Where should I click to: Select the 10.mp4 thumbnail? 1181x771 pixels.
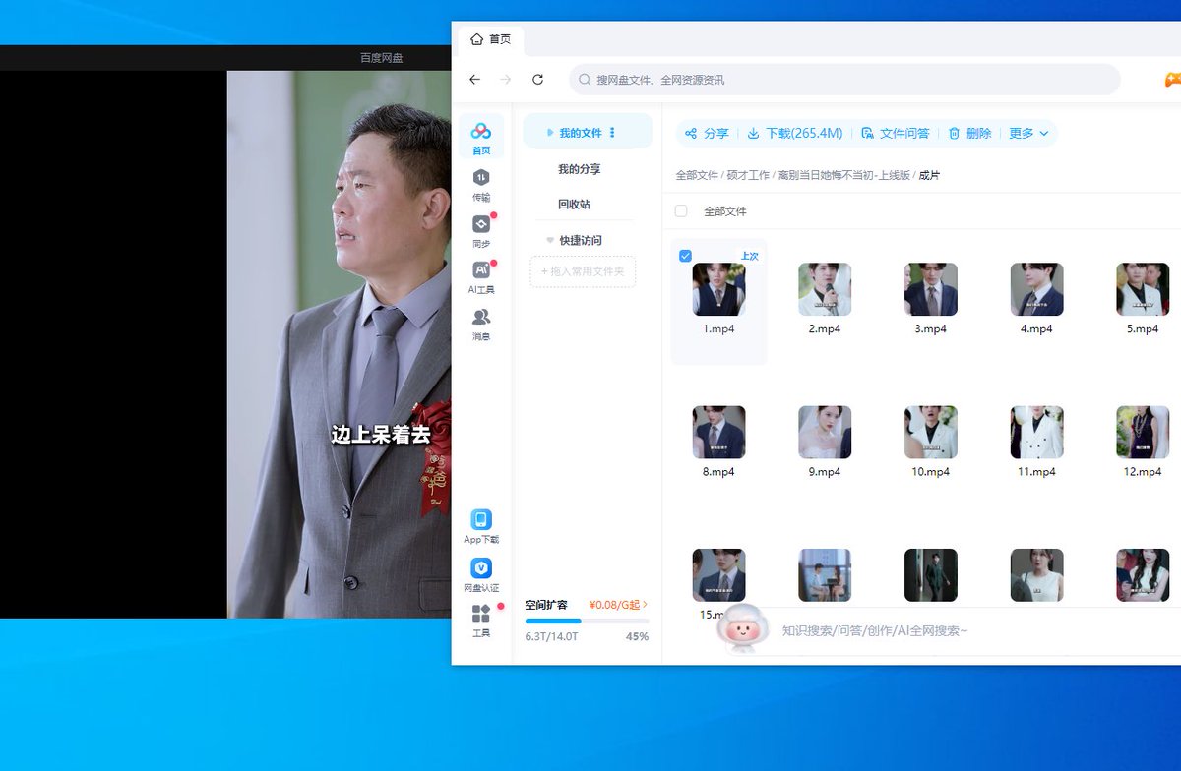coord(931,433)
